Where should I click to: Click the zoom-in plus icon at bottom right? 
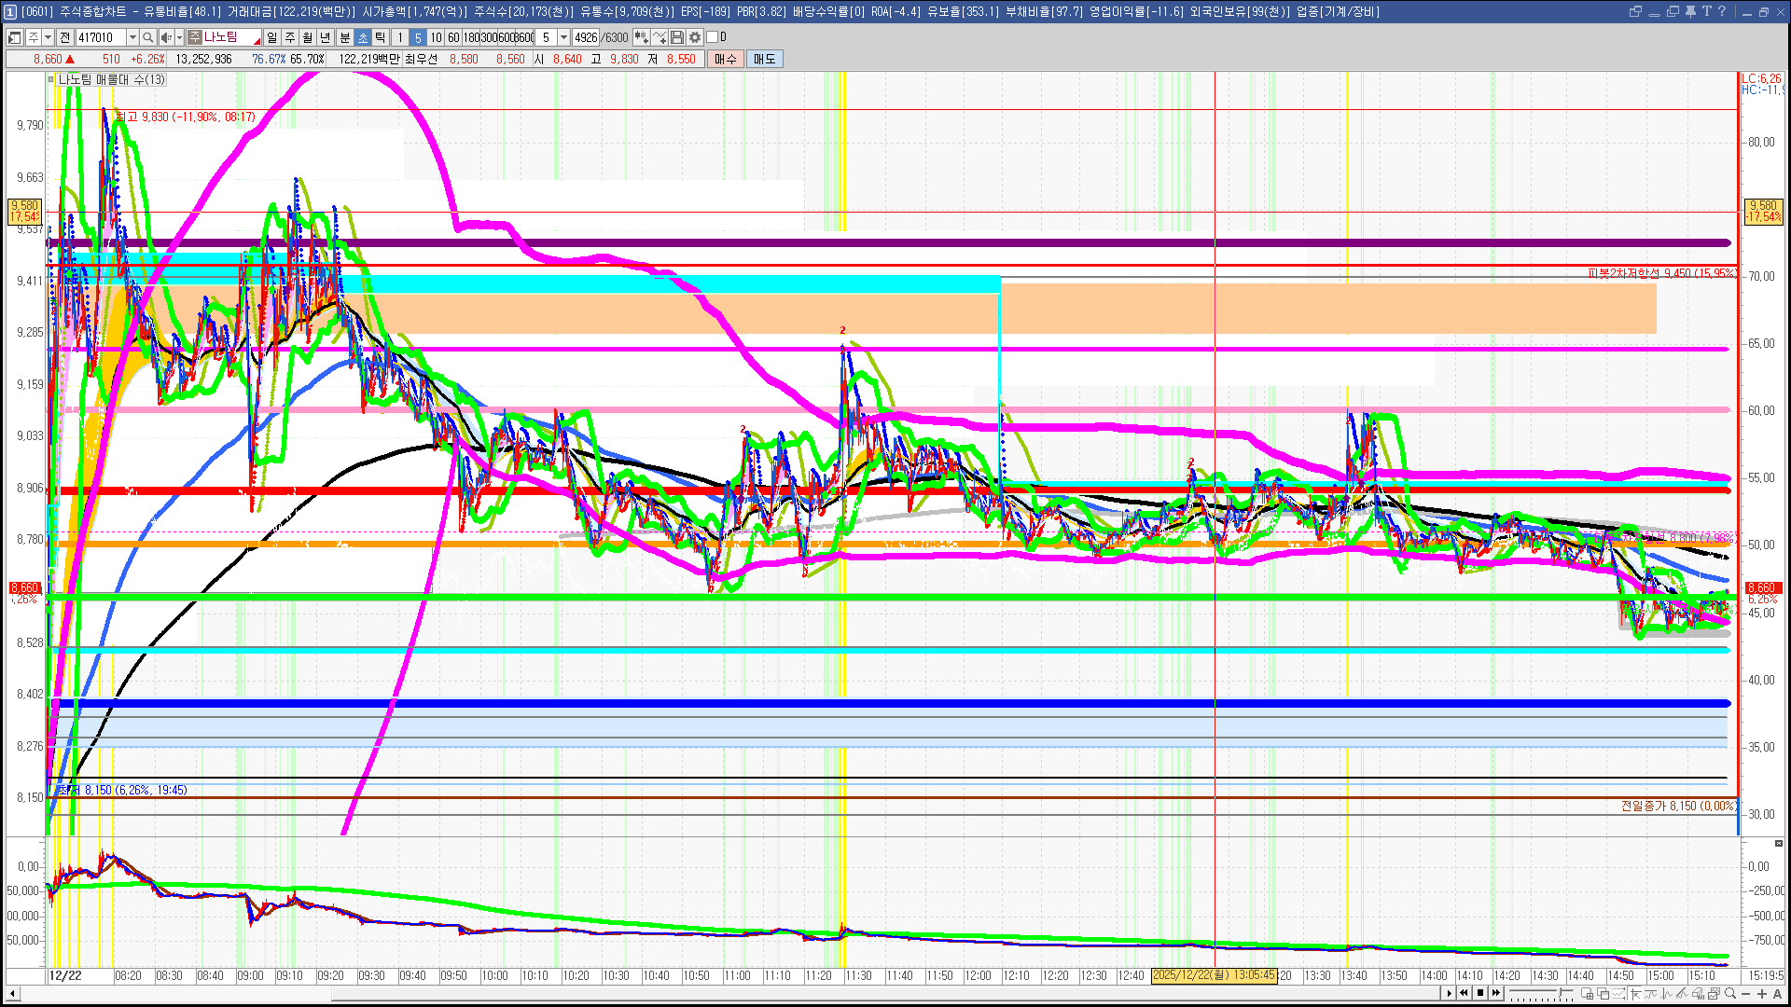(1762, 994)
